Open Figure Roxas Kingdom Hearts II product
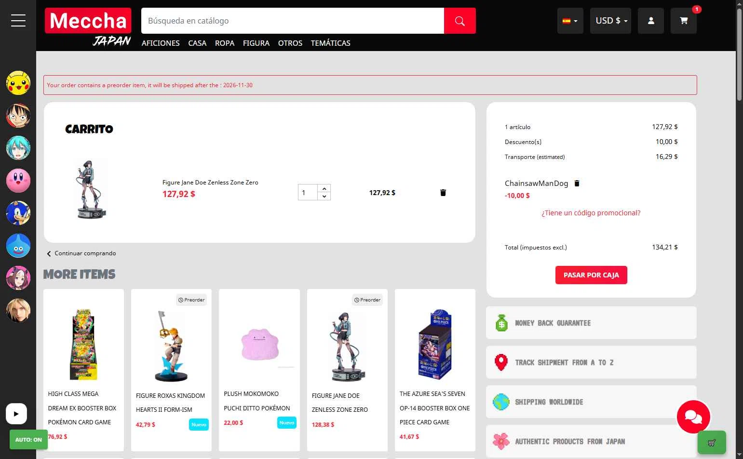This screenshot has height=459, width=743. coord(171,403)
